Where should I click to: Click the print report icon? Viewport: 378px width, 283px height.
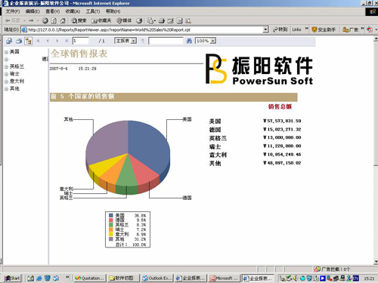click(x=19, y=41)
